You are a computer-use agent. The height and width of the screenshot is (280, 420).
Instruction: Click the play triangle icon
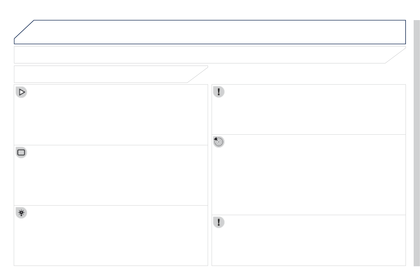[x=22, y=92]
